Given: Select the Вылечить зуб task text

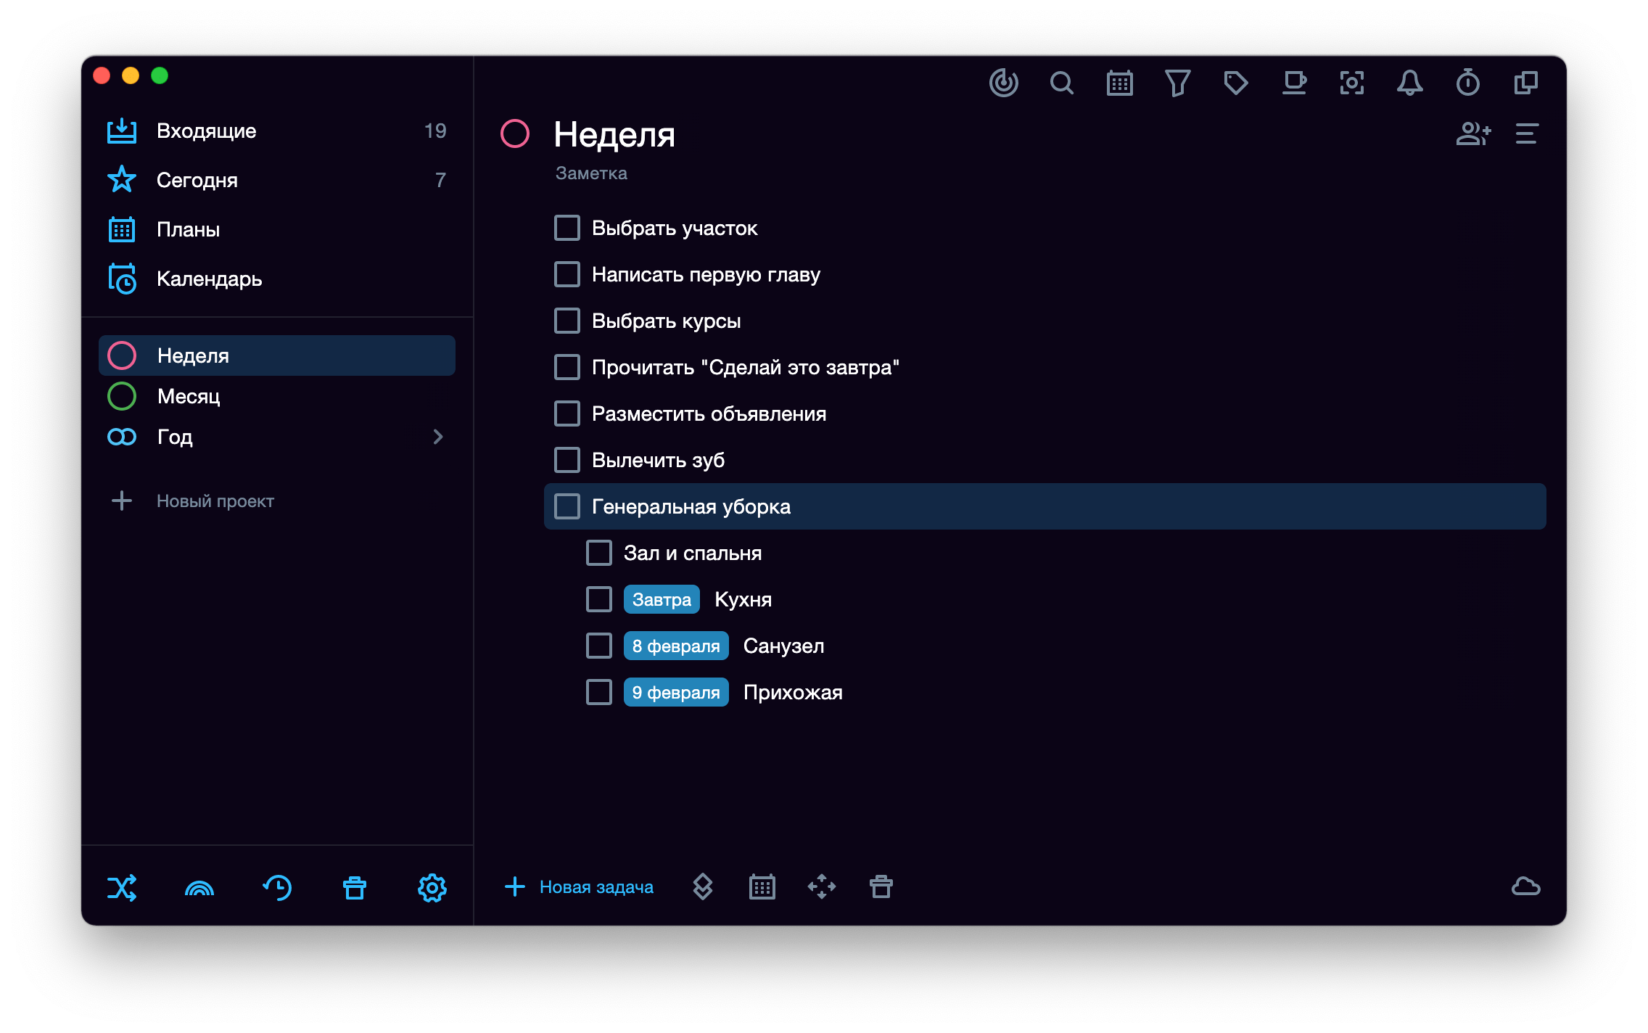Looking at the screenshot, I should tap(658, 460).
